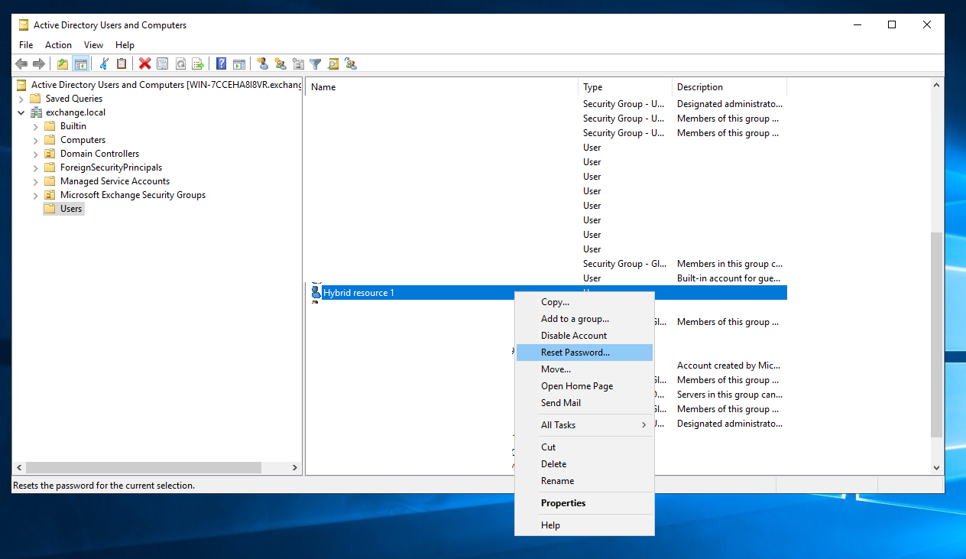Screen dimensions: 966x559
Task: Choose Delete in the context menu
Action: pos(585,464)
